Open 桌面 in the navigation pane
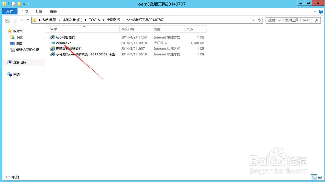325x182 pixels. (x=19, y=43)
